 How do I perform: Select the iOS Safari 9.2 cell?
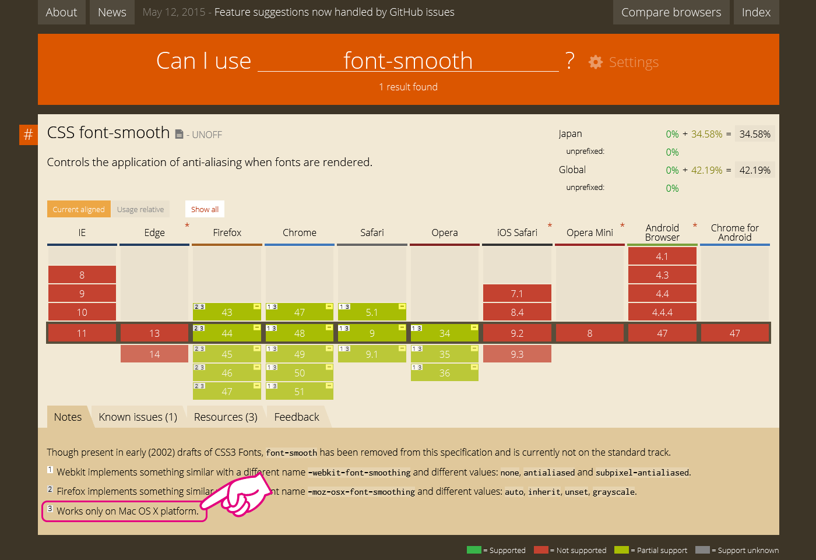click(x=517, y=333)
